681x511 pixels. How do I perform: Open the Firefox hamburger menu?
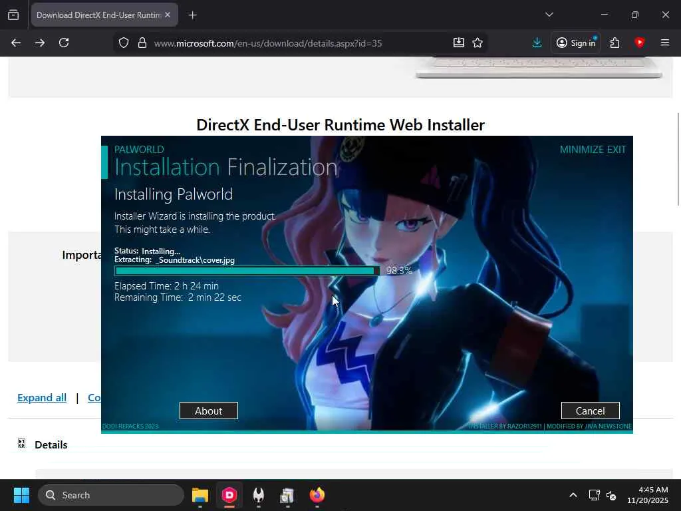pyautogui.click(x=664, y=43)
